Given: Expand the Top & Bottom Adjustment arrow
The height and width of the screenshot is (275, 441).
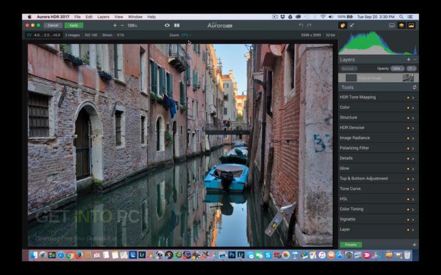Looking at the screenshot, I should 413,179.
